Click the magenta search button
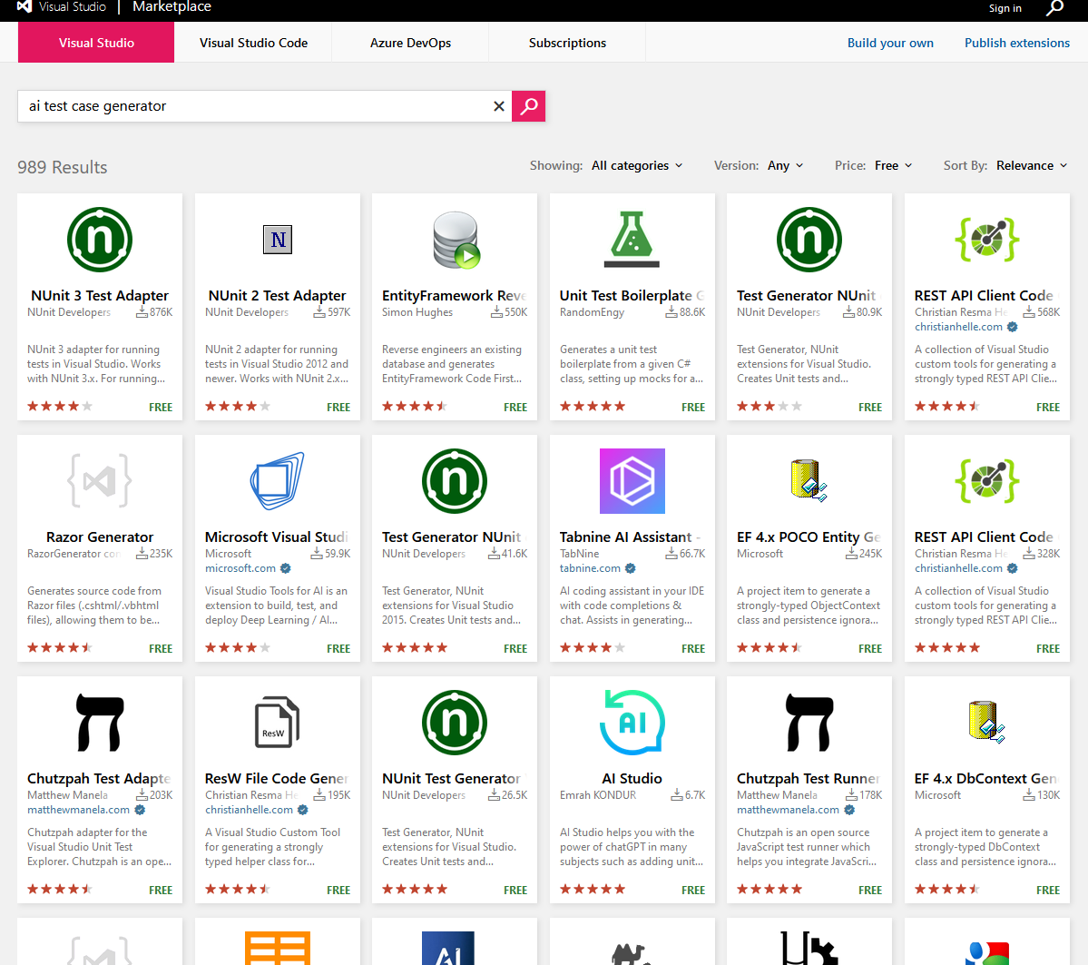 (x=528, y=106)
